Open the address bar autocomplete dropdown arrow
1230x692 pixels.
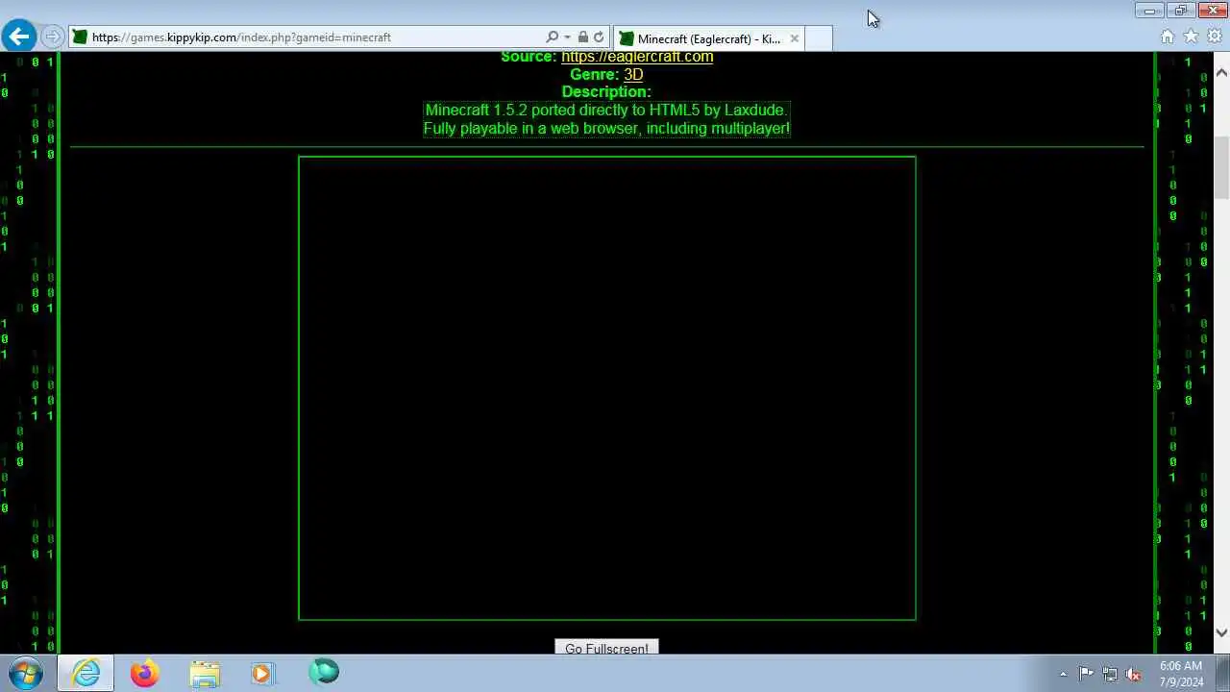tap(567, 37)
